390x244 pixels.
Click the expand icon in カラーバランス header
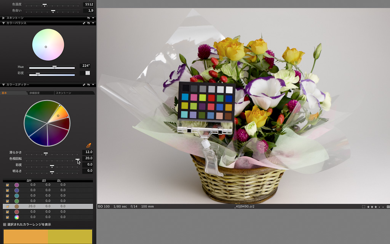pos(84,23)
